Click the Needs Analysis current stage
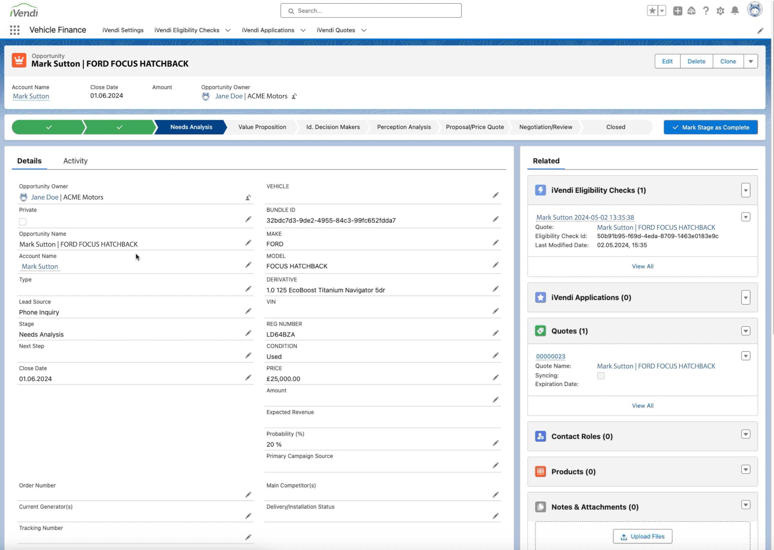774x550 pixels. coord(191,127)
